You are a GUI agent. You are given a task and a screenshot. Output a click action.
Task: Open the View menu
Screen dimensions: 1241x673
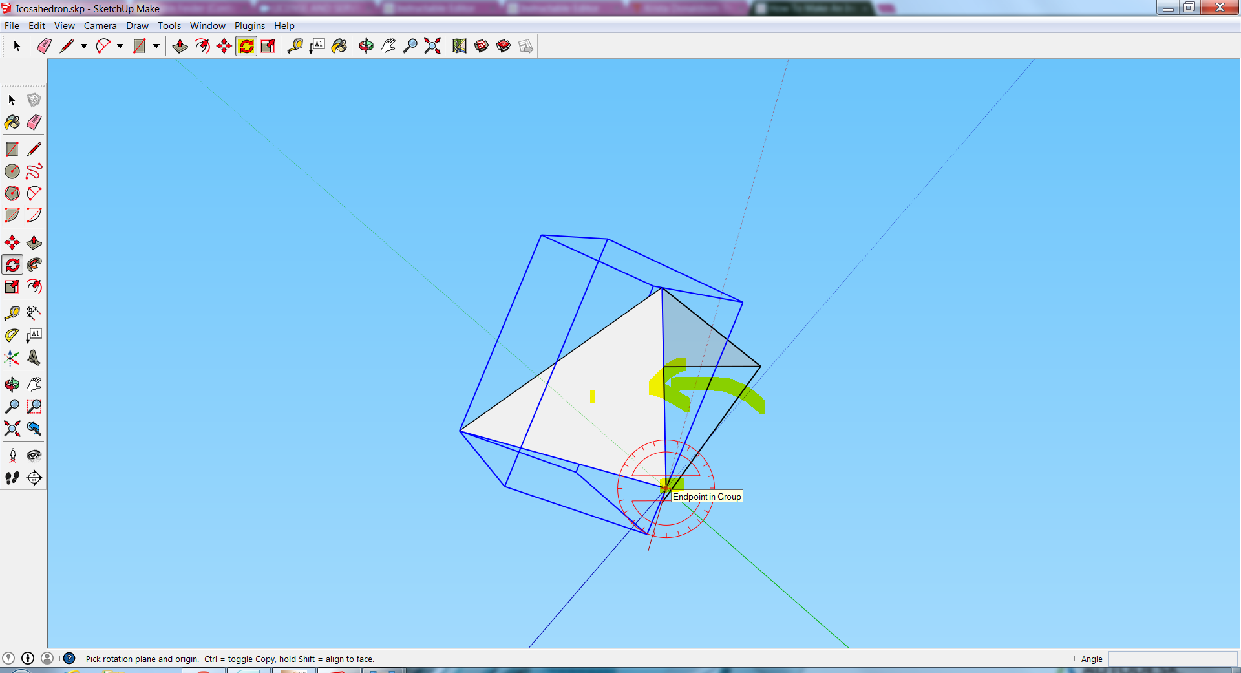[x=65, y=26]
